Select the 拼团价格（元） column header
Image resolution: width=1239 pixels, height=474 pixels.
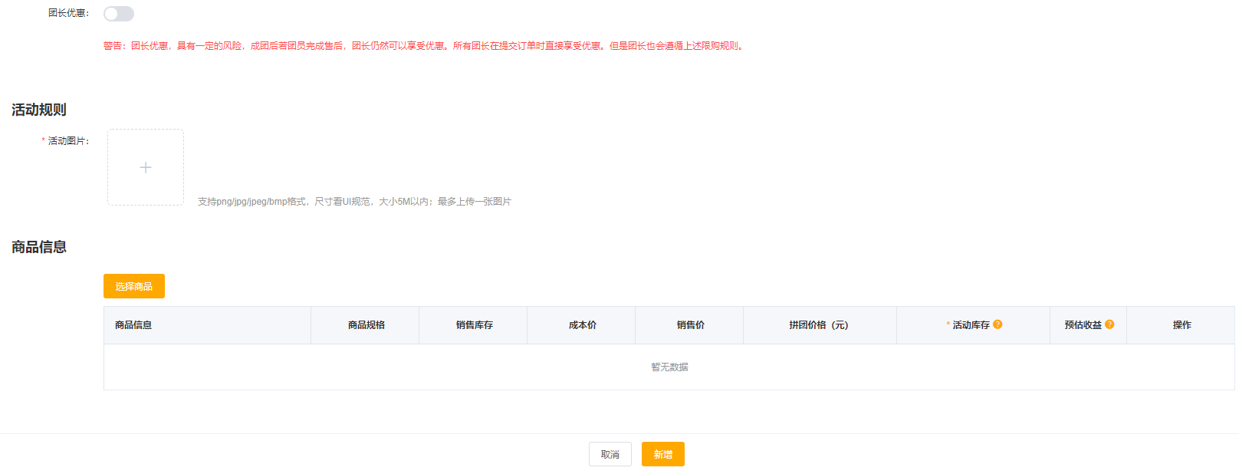pos(819,325)
